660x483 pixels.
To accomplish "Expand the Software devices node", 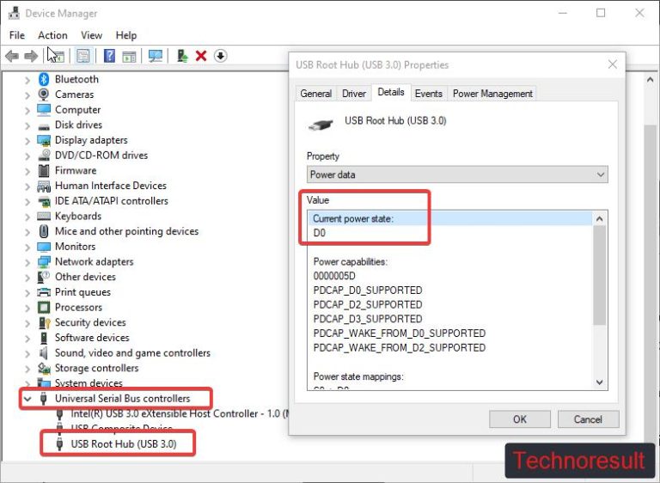I will [x=27, y=338].
